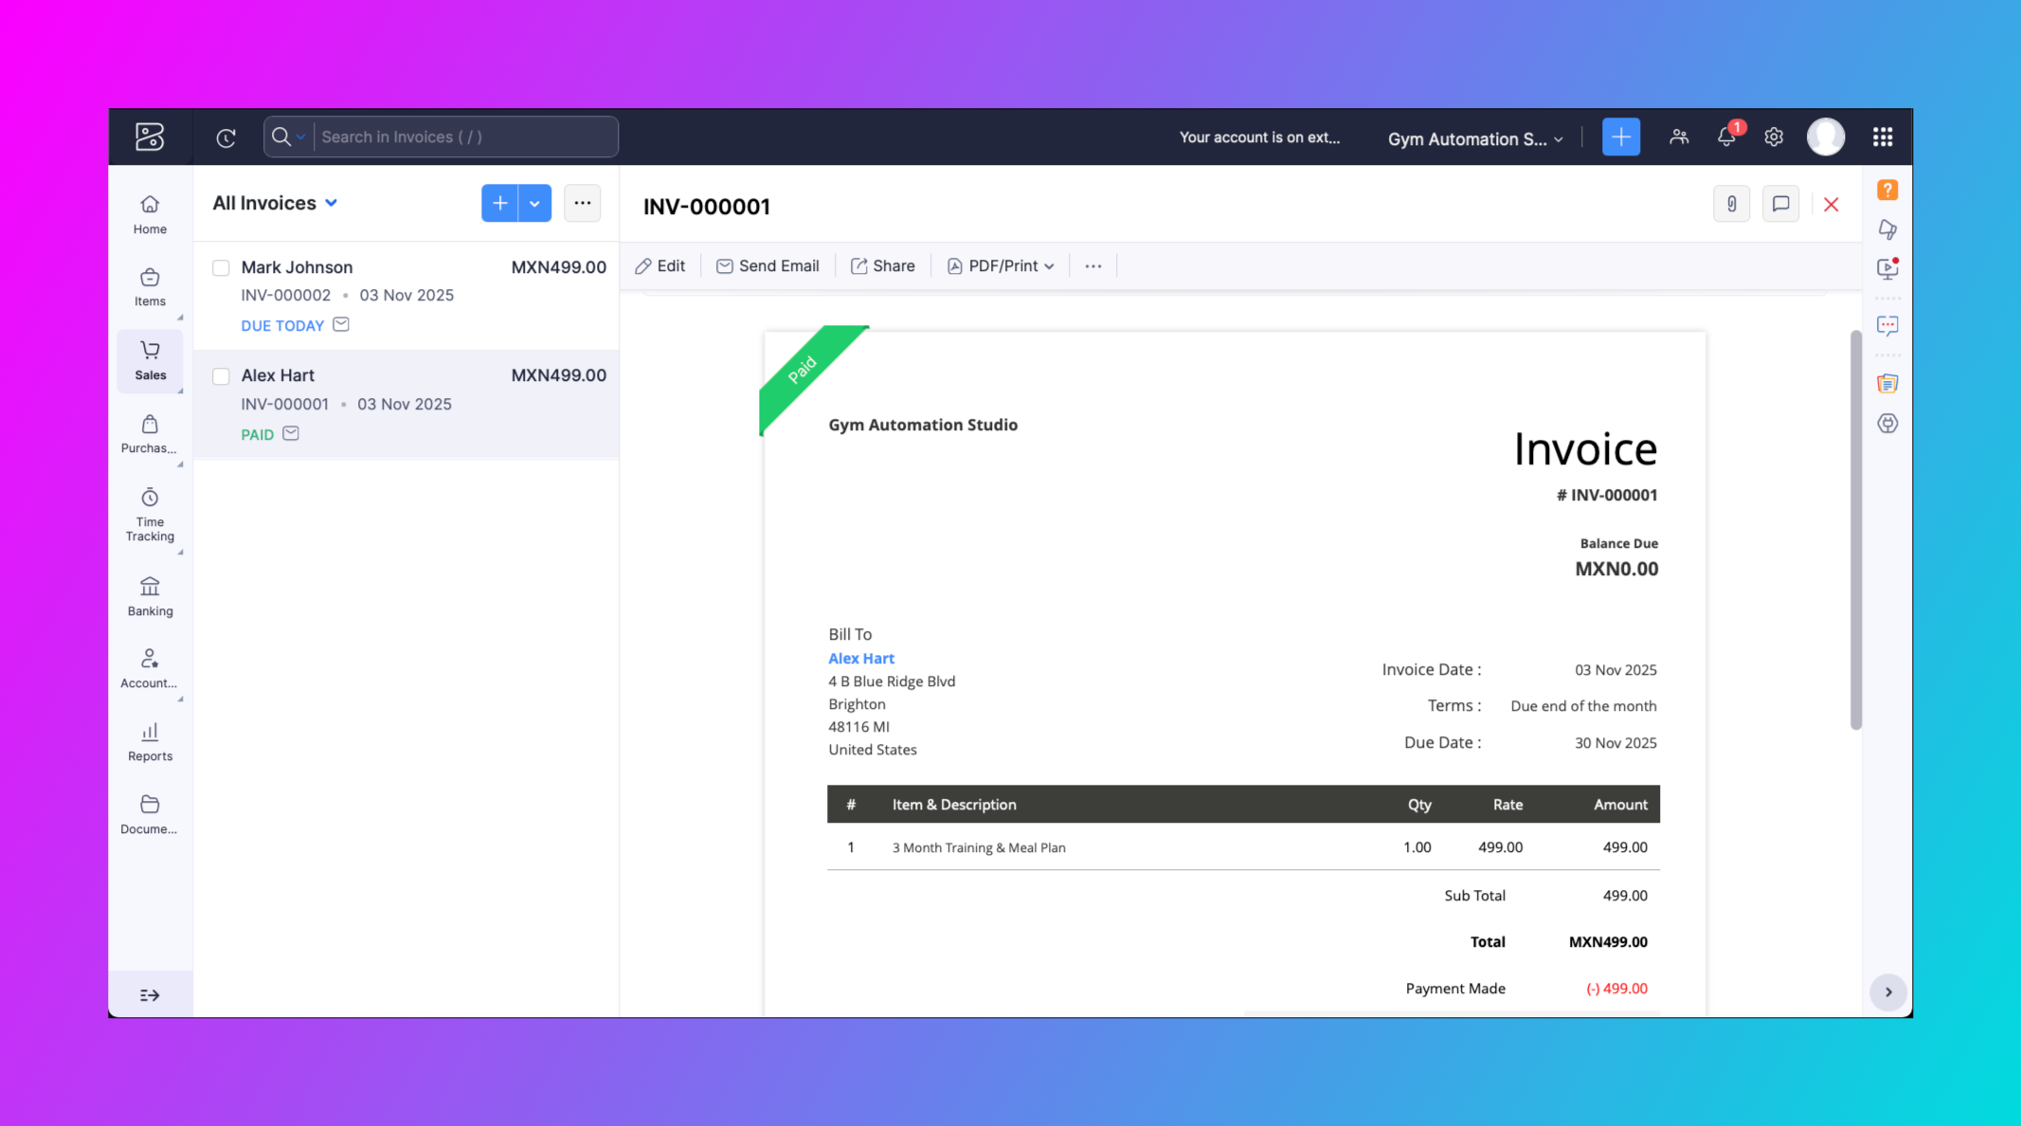Click the Send Email button
This screenshot has height=1126, width=2021.
point(767,266)
